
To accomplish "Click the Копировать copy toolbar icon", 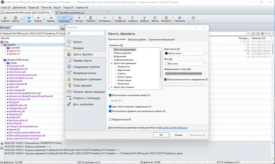I will click(x=105, y=19).
